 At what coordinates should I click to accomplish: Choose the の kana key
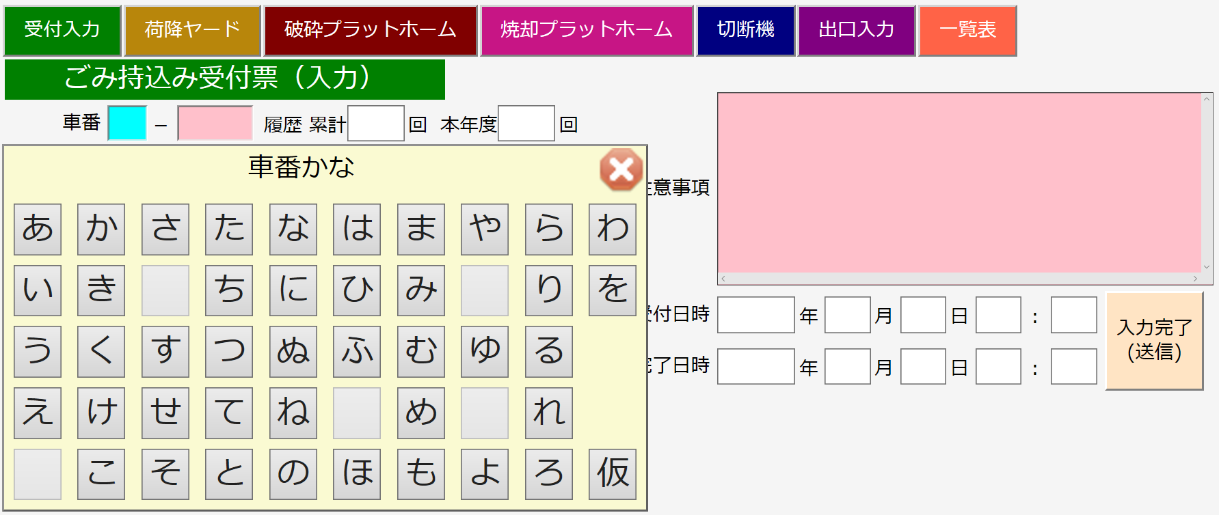tap(293, 474)
